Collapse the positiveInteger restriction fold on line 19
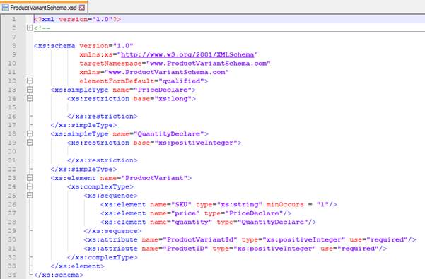 30,143
